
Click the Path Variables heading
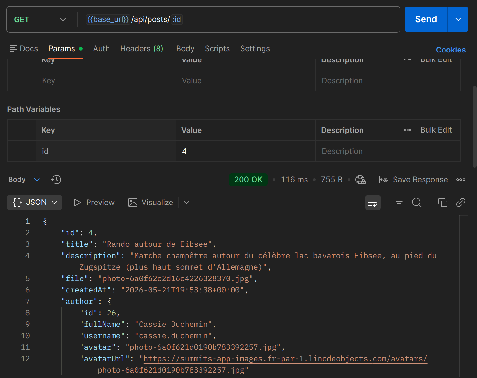point(33,109)
